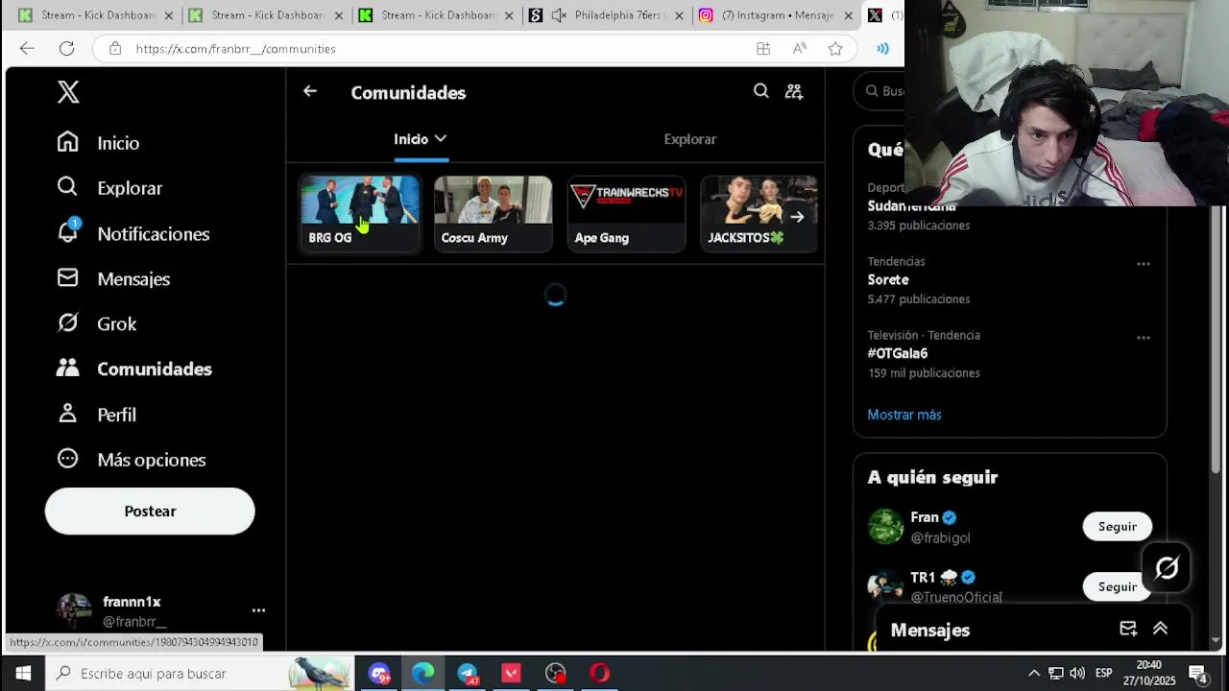
Task: Open system volume icon
Action: pos(1077,673)
